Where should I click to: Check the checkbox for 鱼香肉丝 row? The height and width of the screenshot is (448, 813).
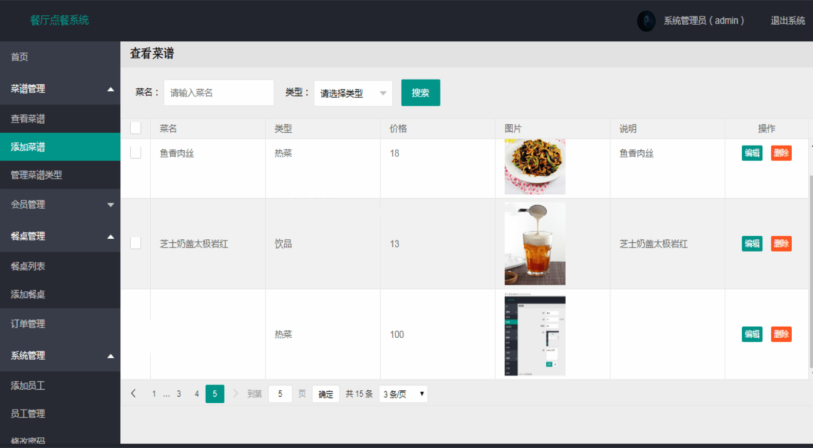135,152
